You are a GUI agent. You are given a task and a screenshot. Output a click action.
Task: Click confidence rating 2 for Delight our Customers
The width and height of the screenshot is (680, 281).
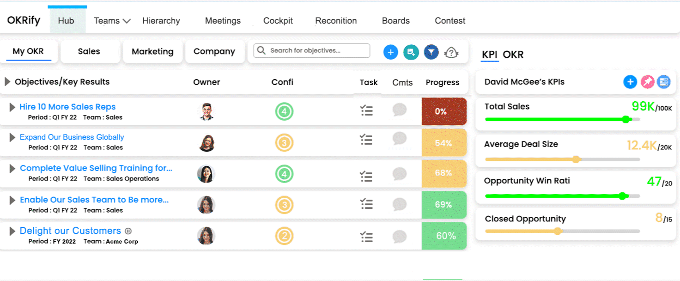284,236
